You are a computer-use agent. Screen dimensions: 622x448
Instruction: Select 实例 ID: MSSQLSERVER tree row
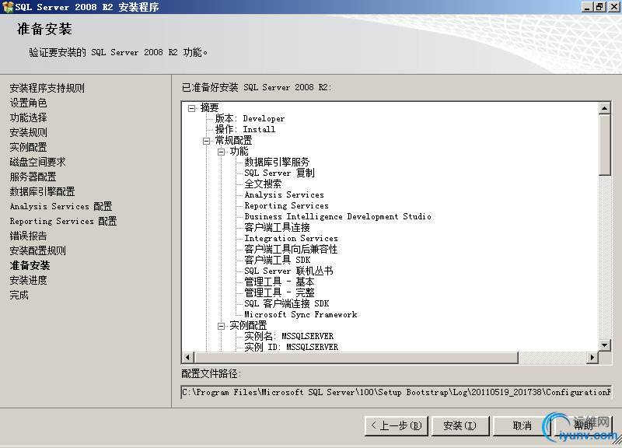tap(292, 347)
